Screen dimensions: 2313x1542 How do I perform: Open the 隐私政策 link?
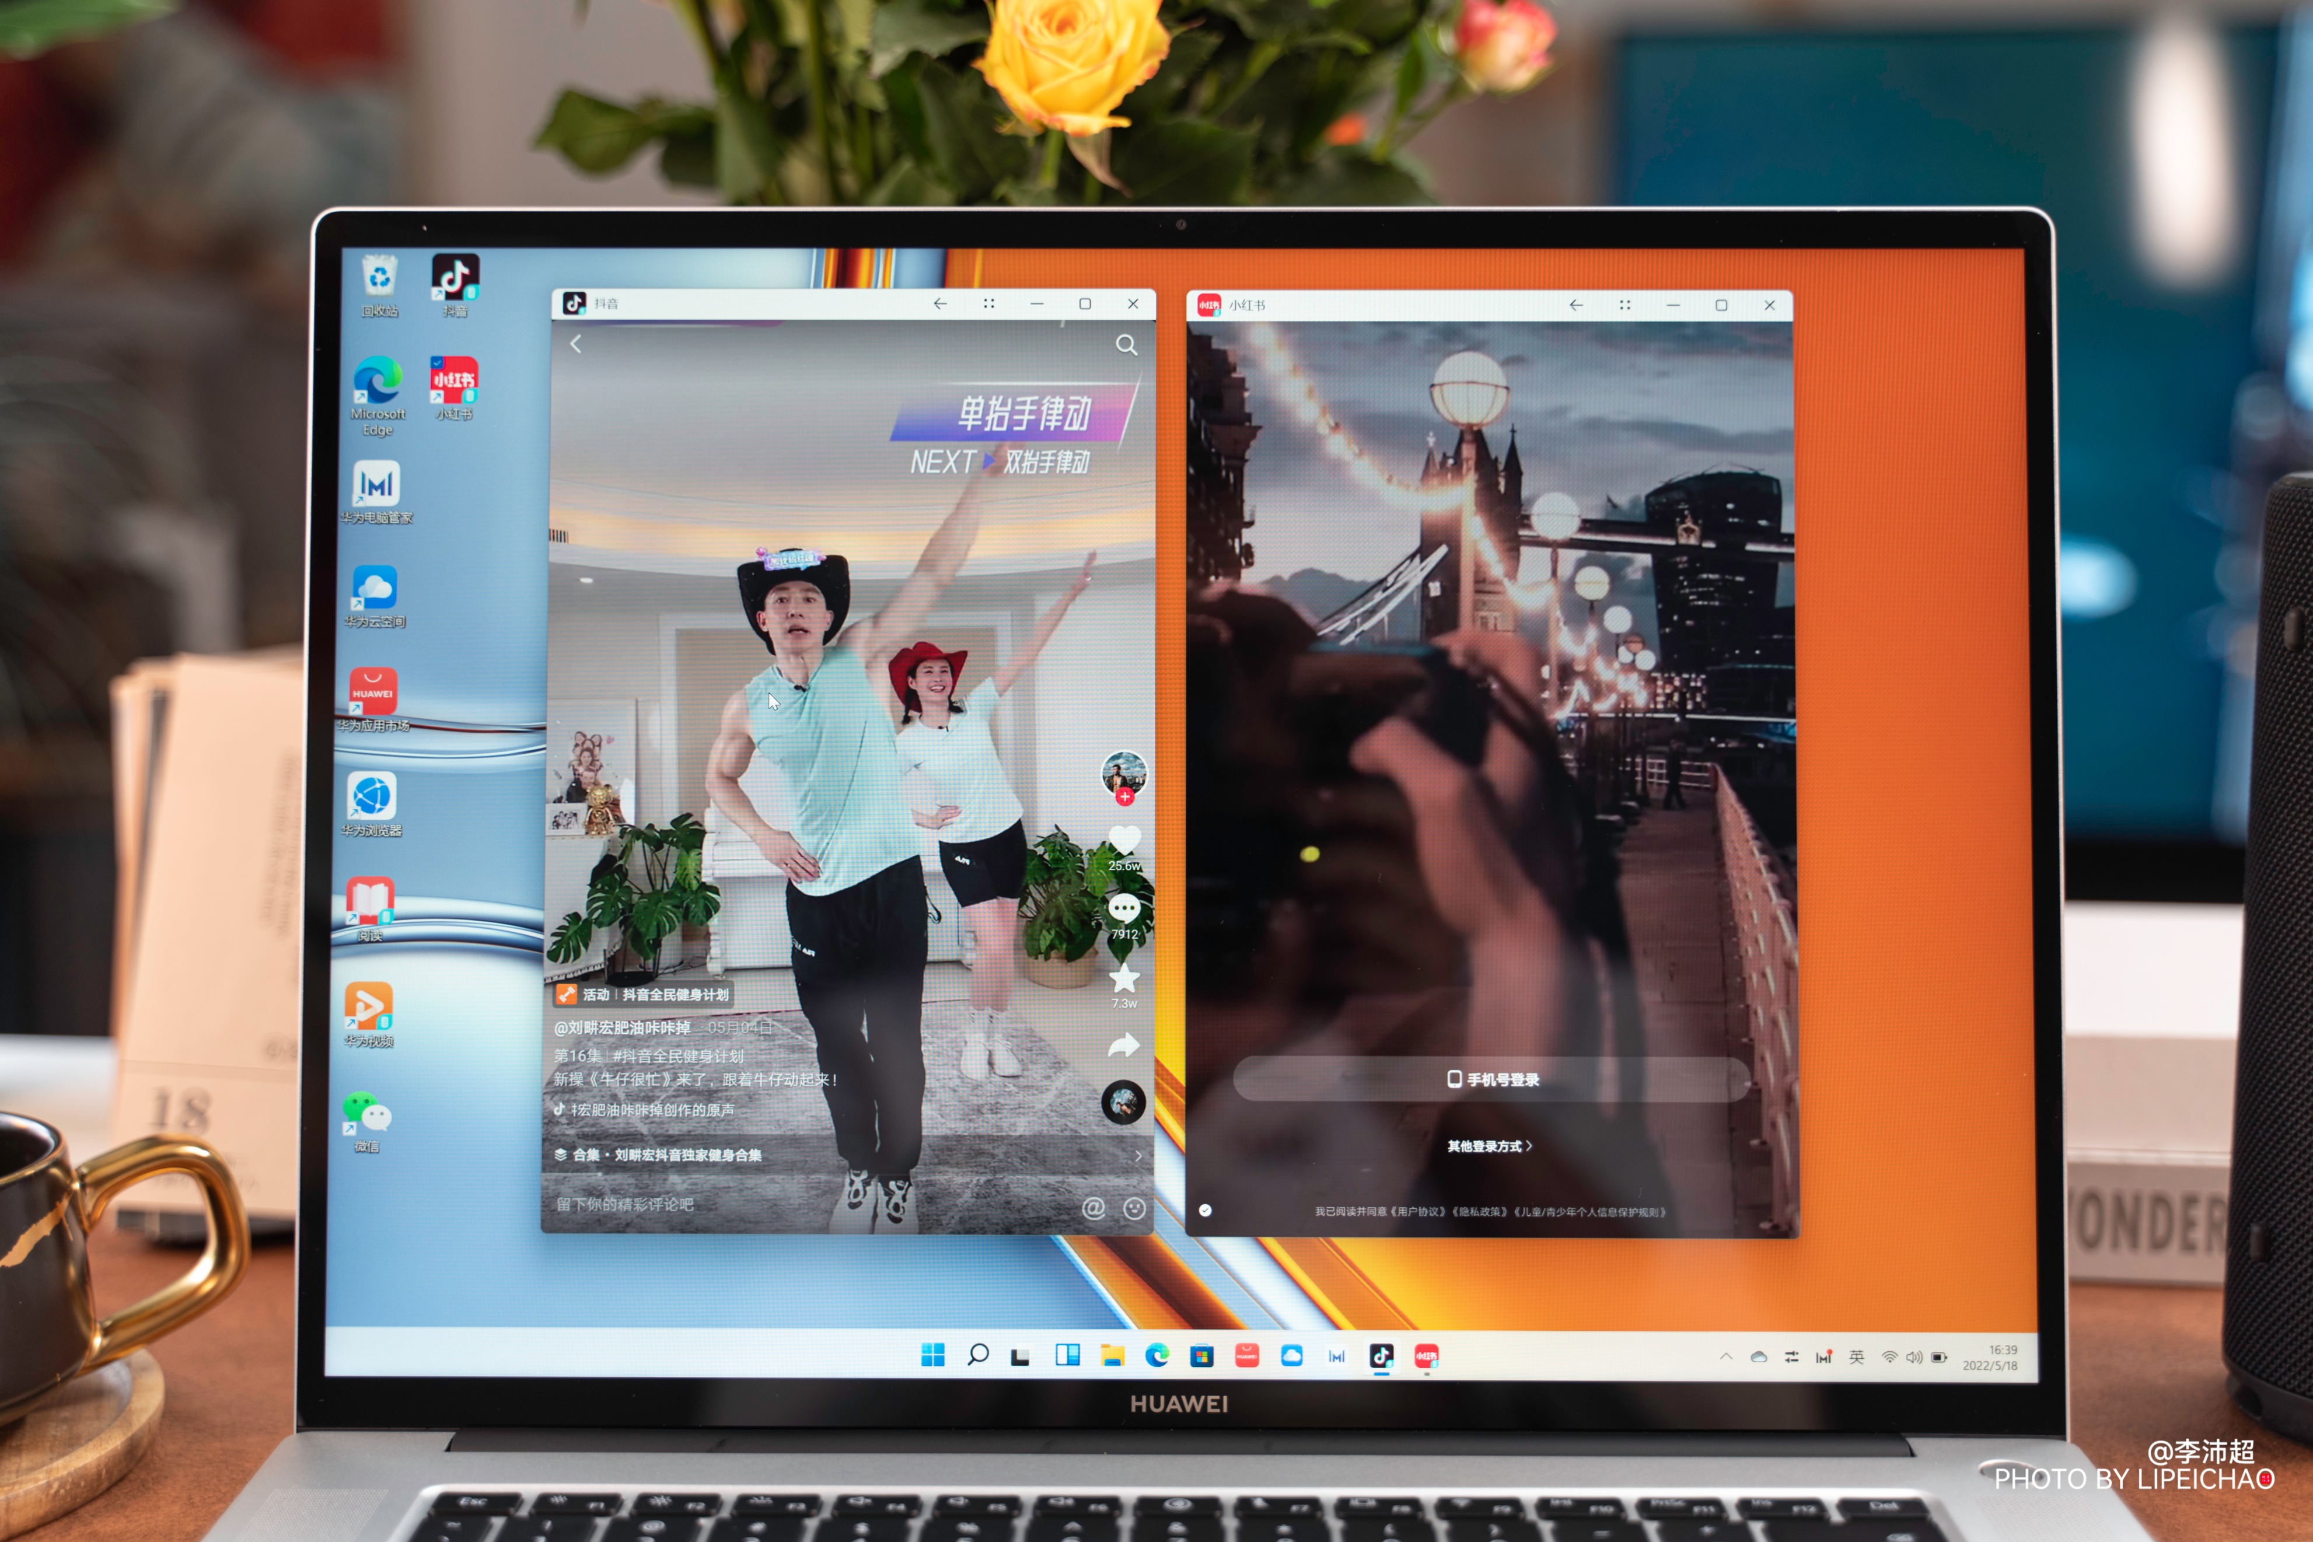[1480, 1212]
